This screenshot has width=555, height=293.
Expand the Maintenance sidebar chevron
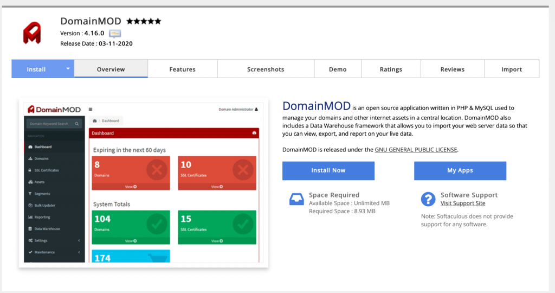(x=79, y=252)
